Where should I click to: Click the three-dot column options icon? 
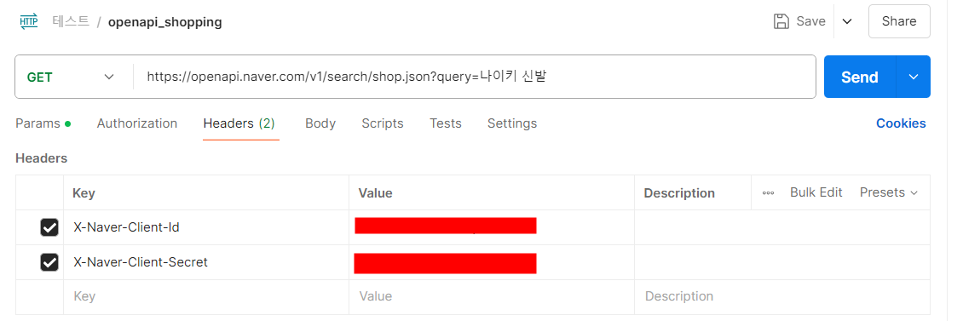pyautogui.click(x=768, y=192)
